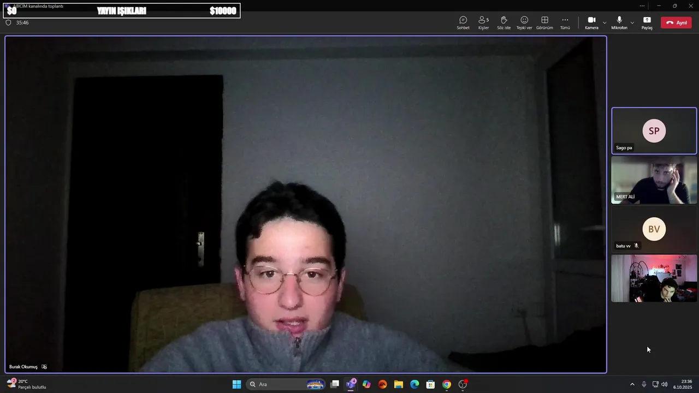699x393 pixels.
Task: Open the Windows Start menu
Action: pyautogui.click(x=236, y=384)
